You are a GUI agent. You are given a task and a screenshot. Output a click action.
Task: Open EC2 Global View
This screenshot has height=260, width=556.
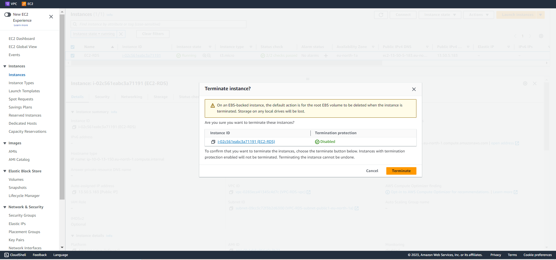pyautogui.click(x=23, y=47)
